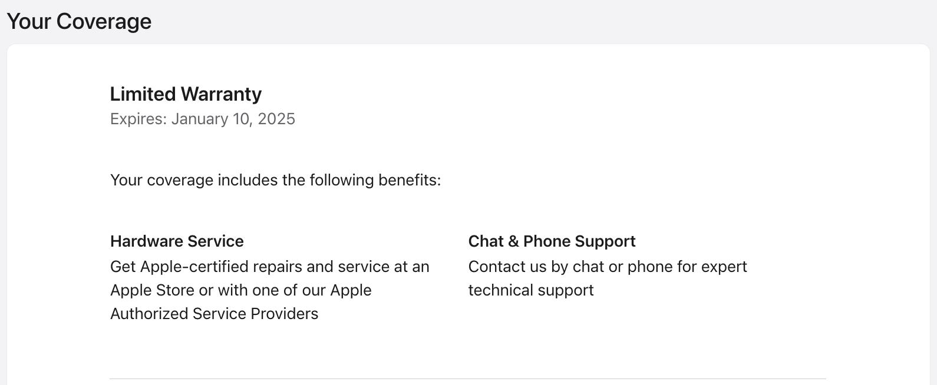
Task: Click "Authorized Service Providers" text
Action: click(214, 314)
